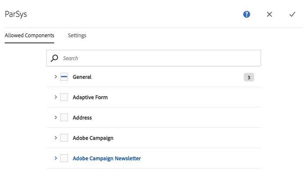Toggle the General group checkbox
This screenshot has width=307, height=172.
tap(64, 77)
